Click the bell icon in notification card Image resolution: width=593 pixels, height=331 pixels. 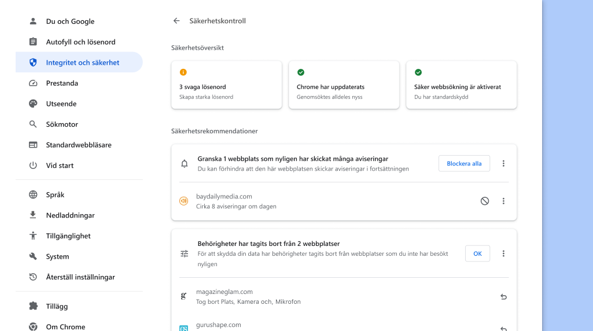tap(184, 163)
